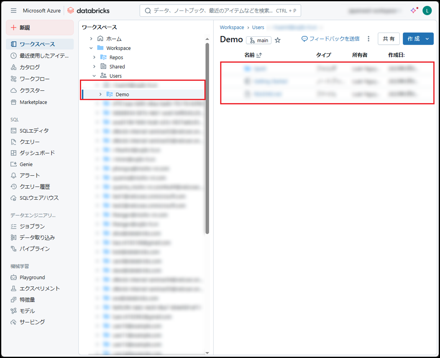440x358 pixels.
Task: Click the tree scrollbar up arrow
Action: pyautogui.click(x=207, y=39)
